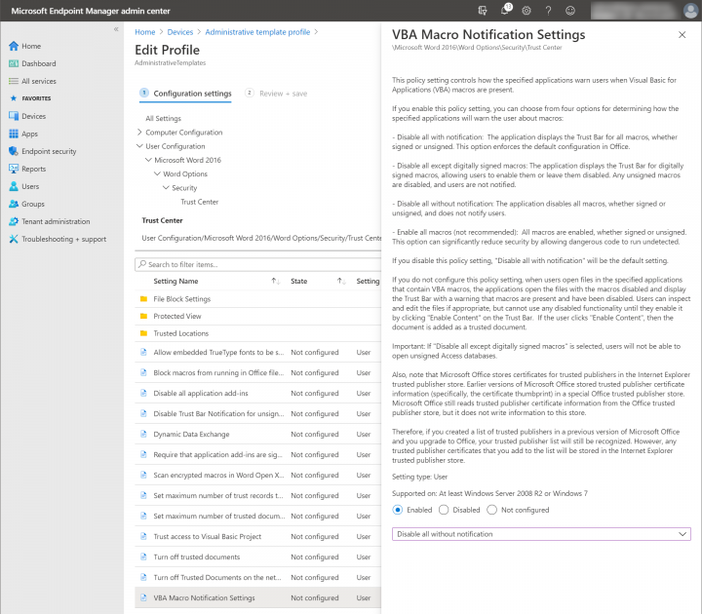This screenshot has height=614, width=702.
Task: Open Require that application add-ins are signed setting
Action: pos(218,455)
